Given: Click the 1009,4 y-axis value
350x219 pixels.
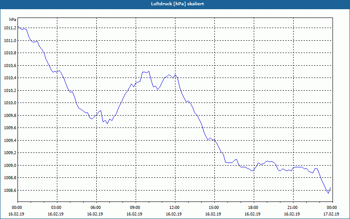Looking at the screenshot, I should [x=10, y=140].
